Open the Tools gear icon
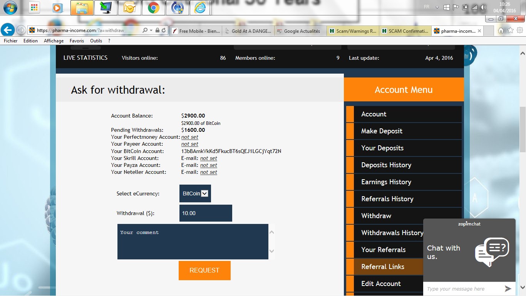Viewport: 526px width, 296px height. [x=519, y=30]
